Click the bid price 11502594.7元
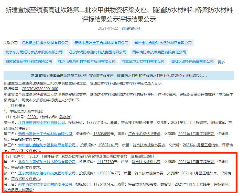Image resolution: width=239 pixels, height=193 pixels. tap(109, 173)
